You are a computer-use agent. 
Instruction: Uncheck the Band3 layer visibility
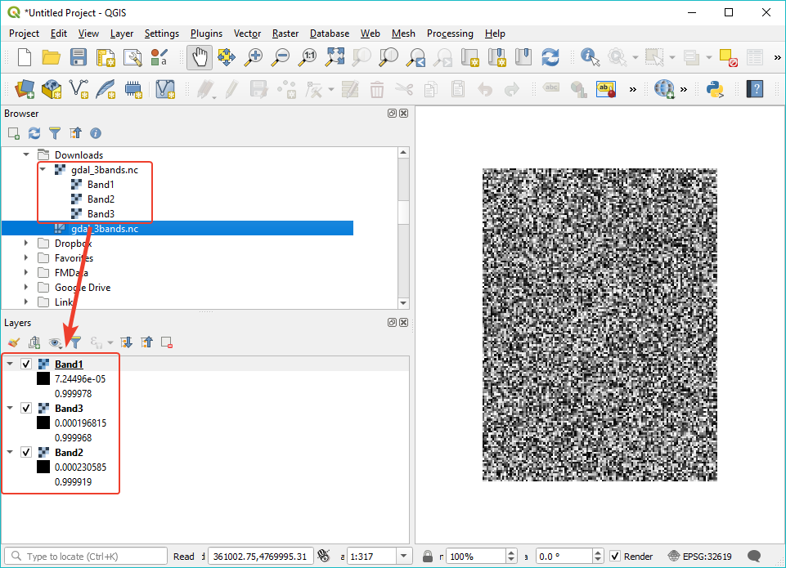(x=25, y=408)
